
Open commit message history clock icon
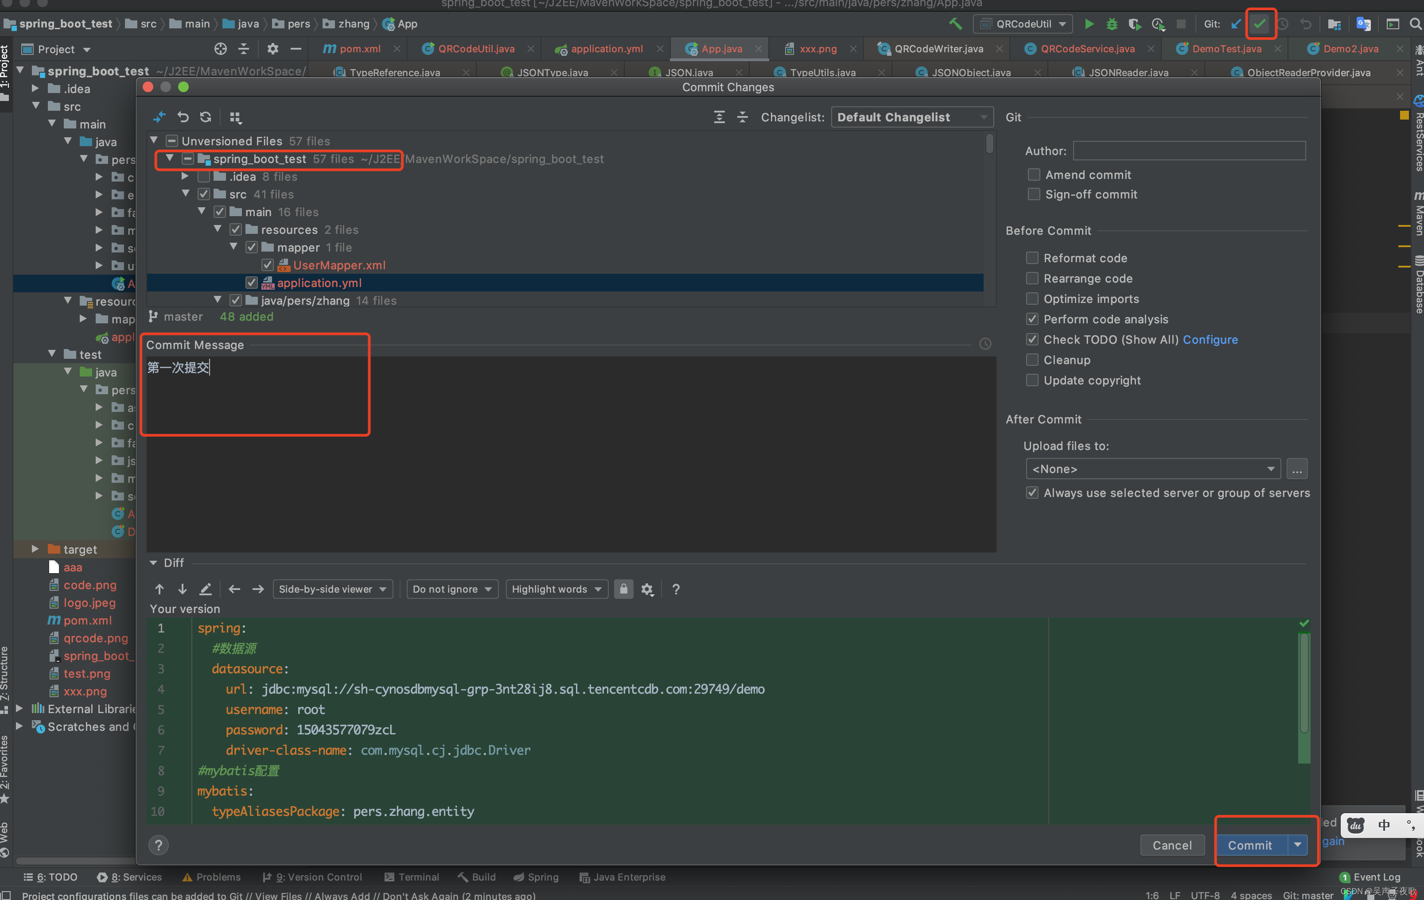click(984, 344)
